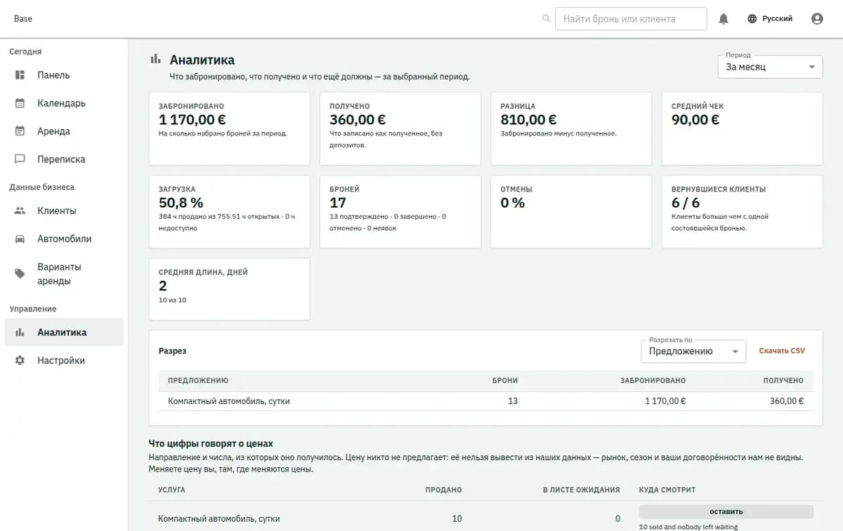Select Аналитика menu item

[x=64, y=332]
